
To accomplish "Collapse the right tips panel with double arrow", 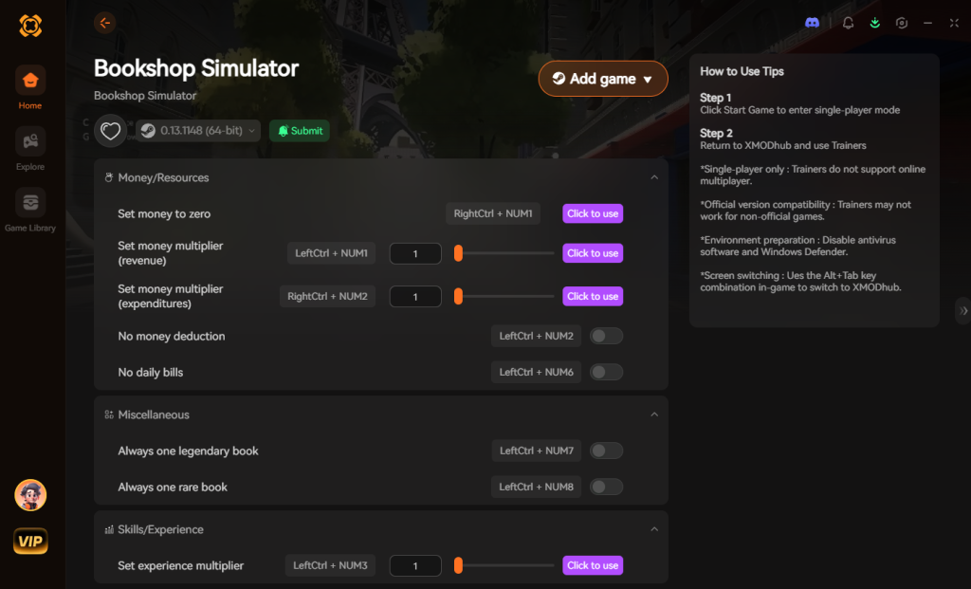I will pyautogui.click(x=963, y=311).
